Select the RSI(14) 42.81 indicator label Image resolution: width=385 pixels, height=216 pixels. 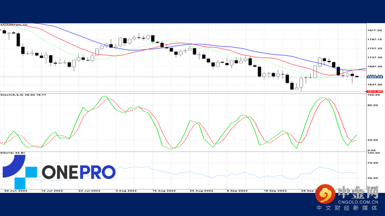click(x=12, y=153)
